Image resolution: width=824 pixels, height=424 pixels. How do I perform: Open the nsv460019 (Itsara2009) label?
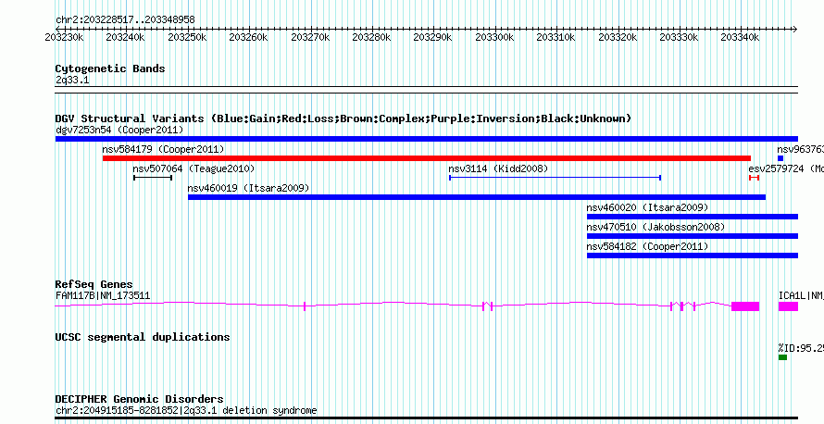pyautogui.click(x=248, y=188)
